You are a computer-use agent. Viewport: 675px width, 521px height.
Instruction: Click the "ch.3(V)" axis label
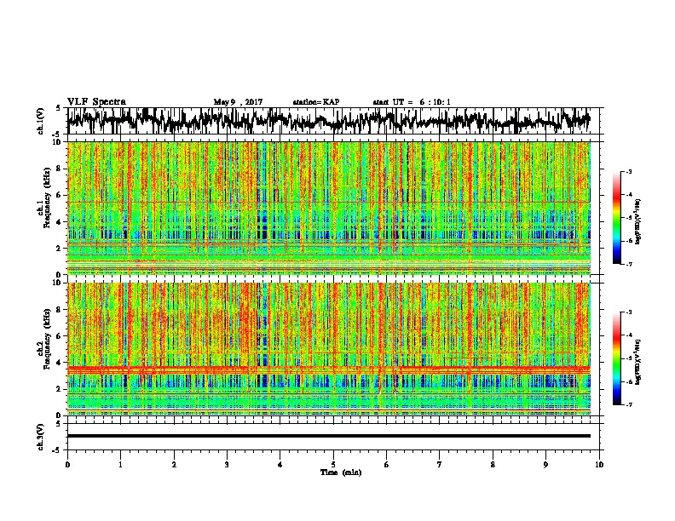(x=41, y=438)
